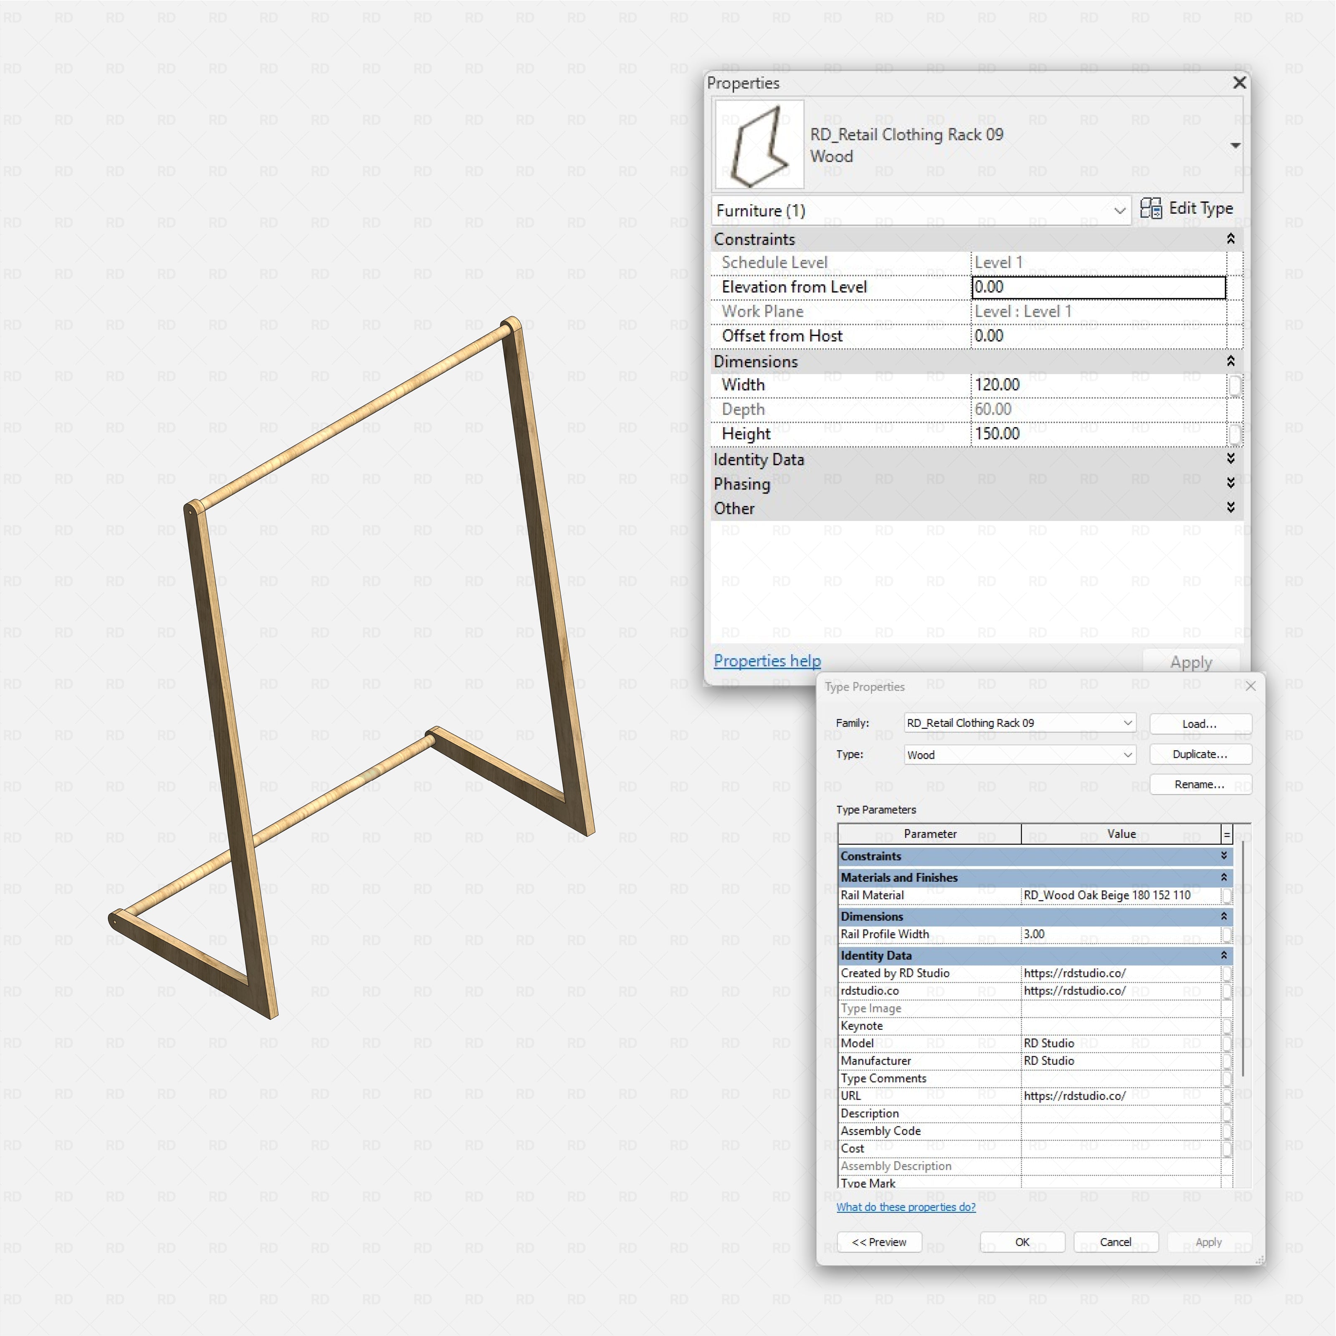
Task: Expand the Identity Data section in Properties
Action: click(1230, 459)
